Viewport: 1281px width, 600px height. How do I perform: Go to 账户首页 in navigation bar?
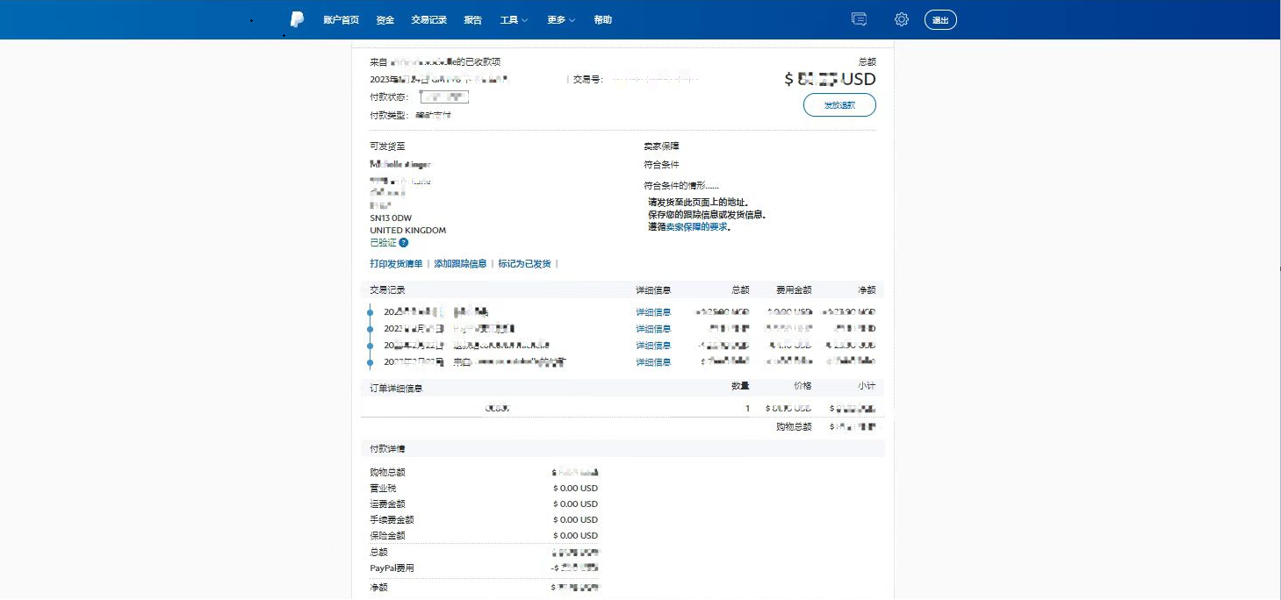tap(341, 20)
